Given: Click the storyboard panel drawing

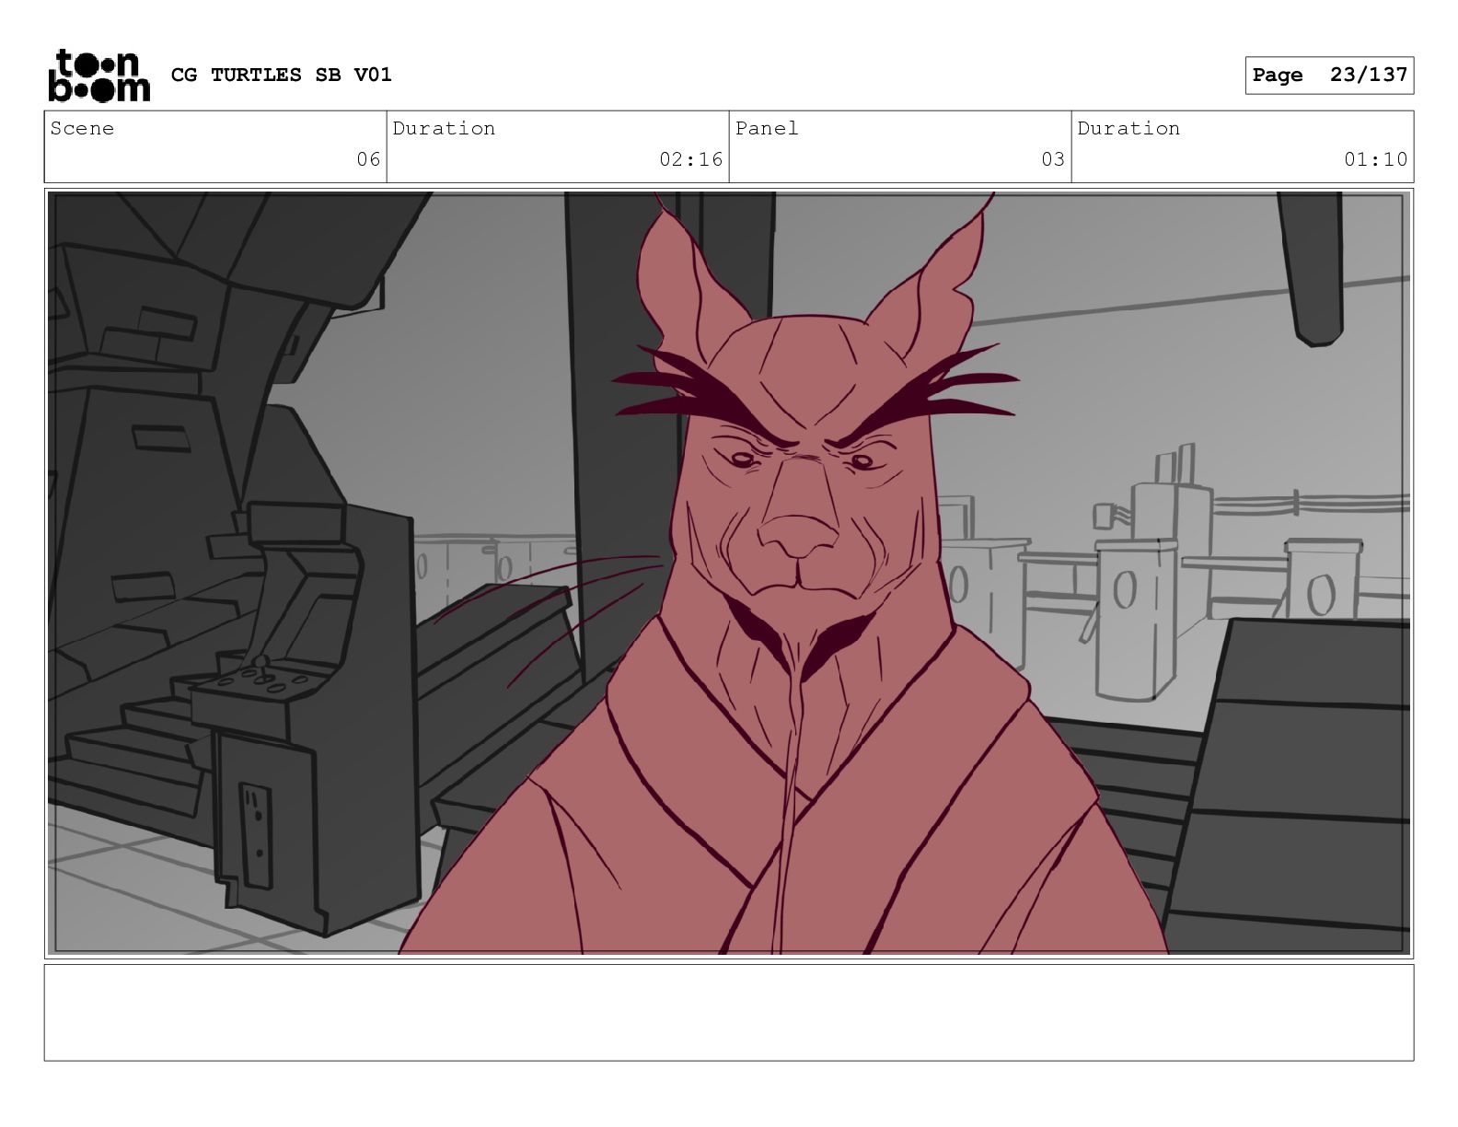Looking at the screenshot, I should 729,573.
